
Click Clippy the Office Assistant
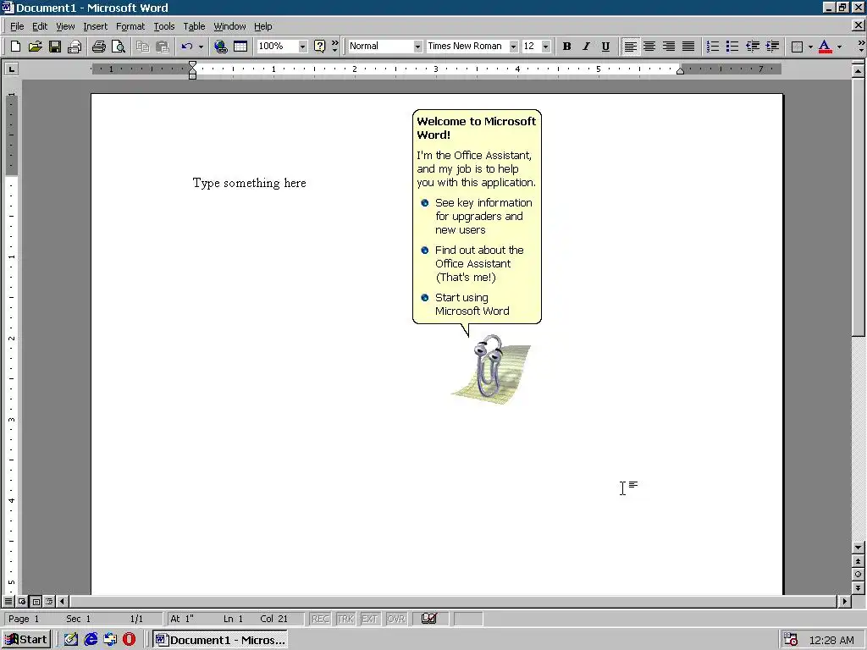point(490,368)
